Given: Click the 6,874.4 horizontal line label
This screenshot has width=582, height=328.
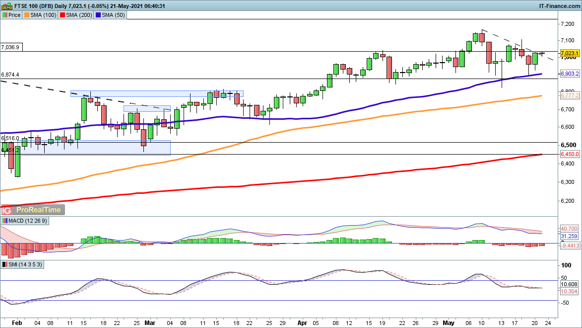Looking at the screenshot, I should click(x=10, y=75).
